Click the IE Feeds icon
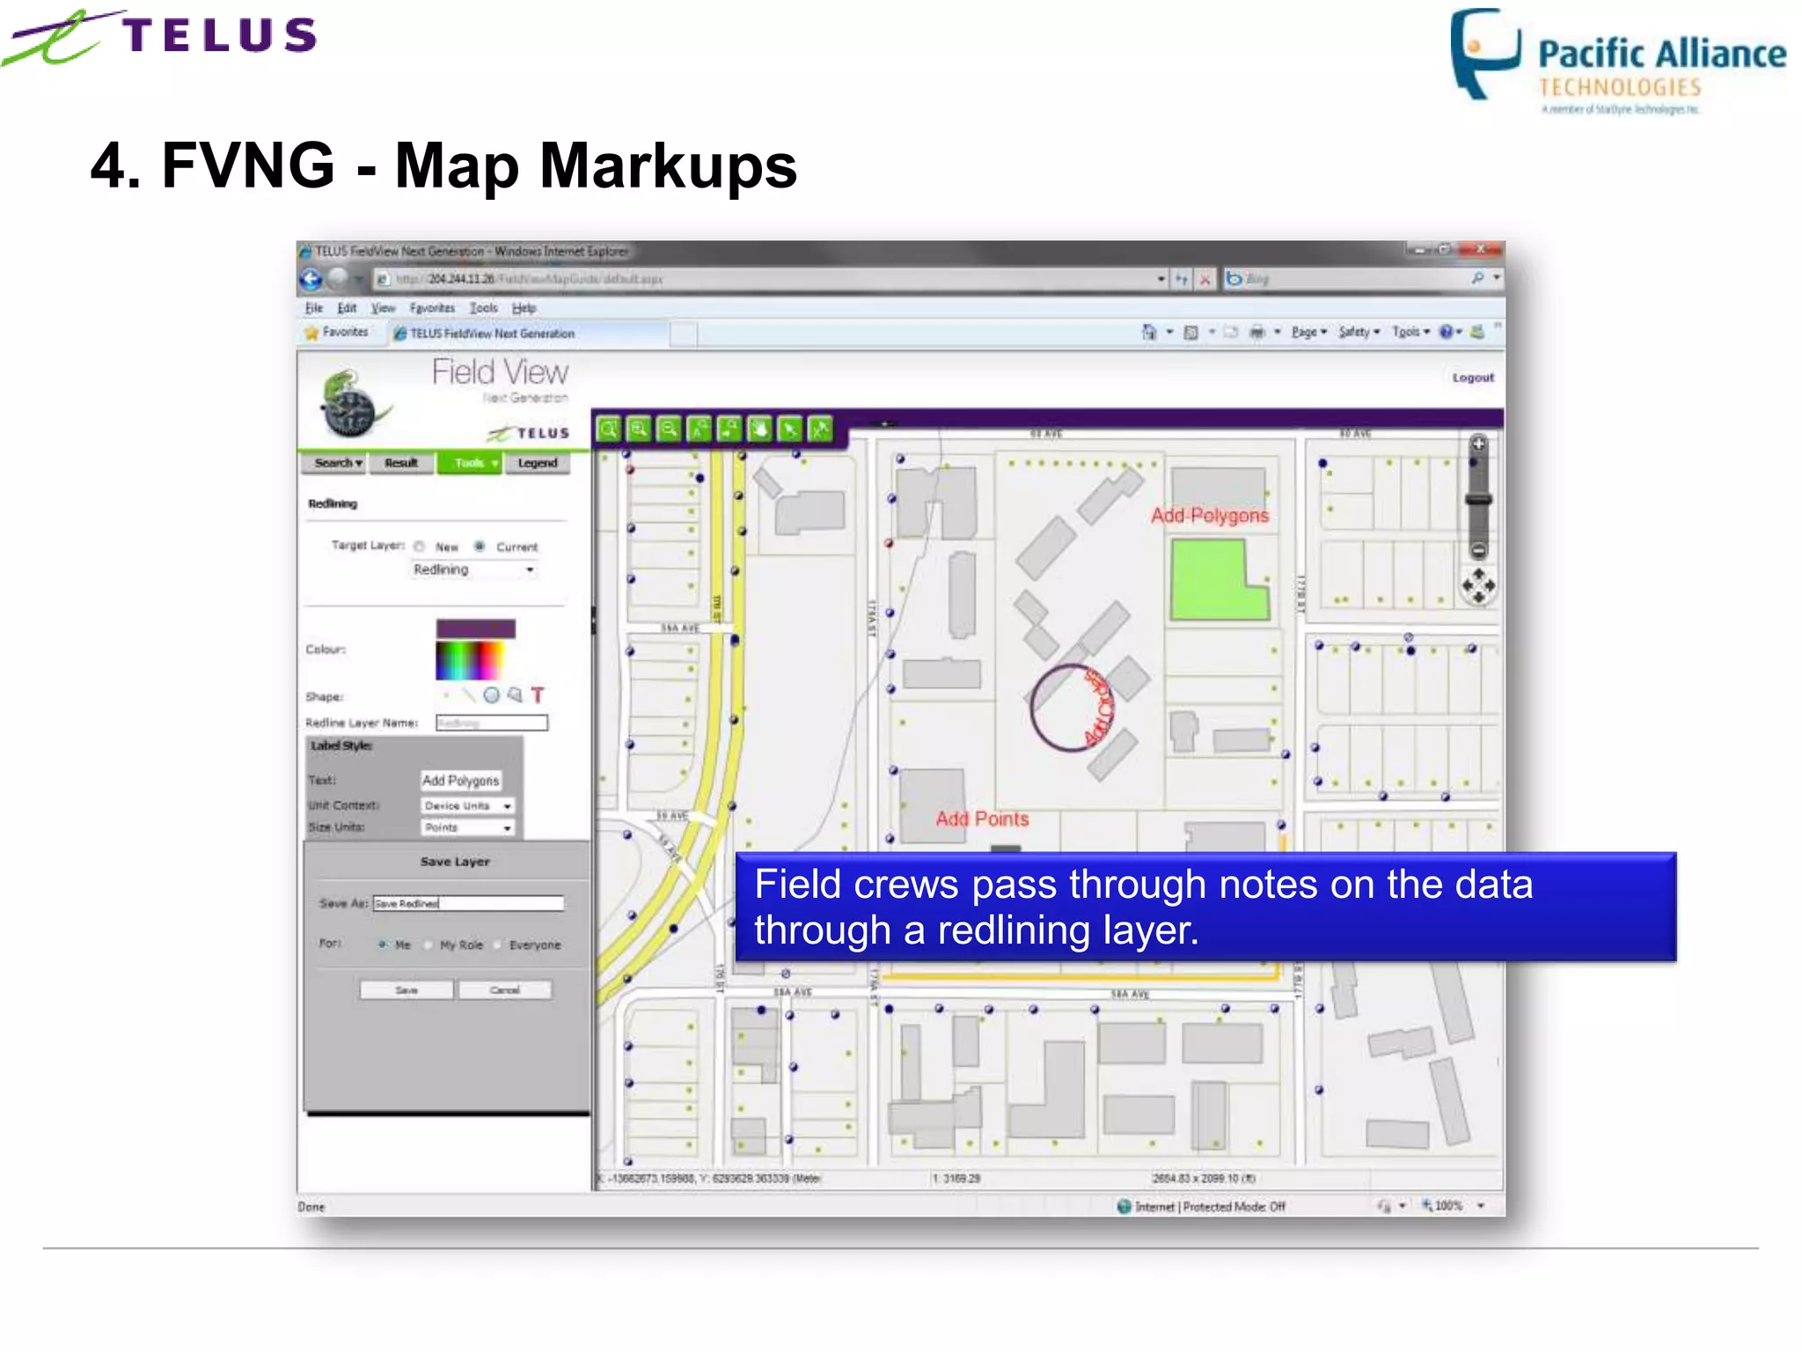This screenshot has width=1802, height=1352. coord(1190,332)
